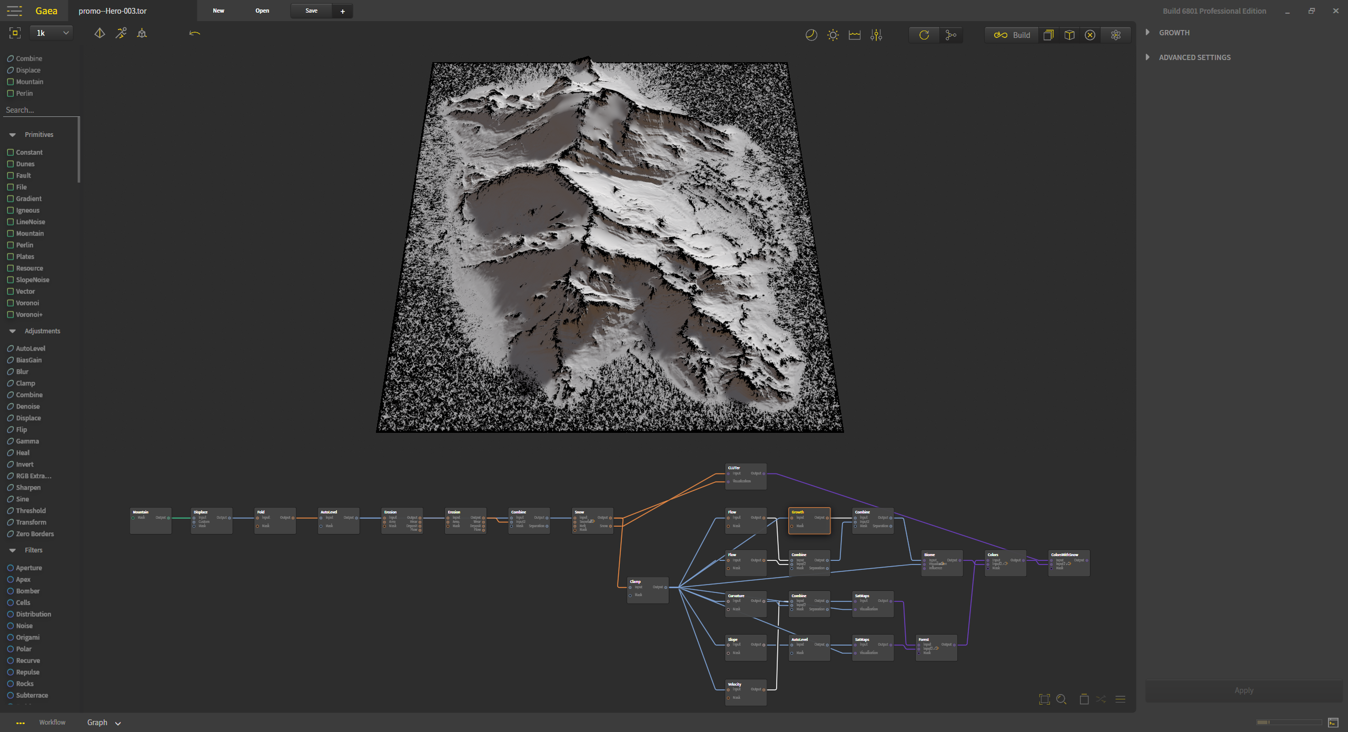Select the Biome node in graph
This screenshot has height=732, width=1348.
coord(942,563)
